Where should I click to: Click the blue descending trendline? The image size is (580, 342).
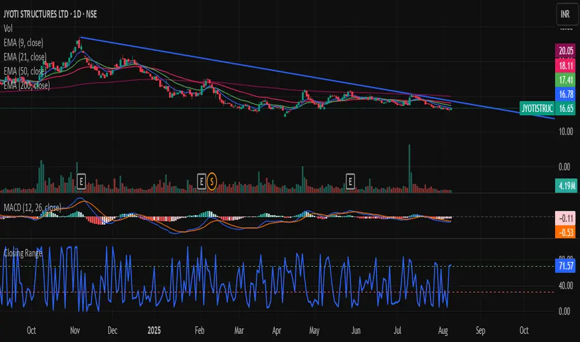point(317,78)
